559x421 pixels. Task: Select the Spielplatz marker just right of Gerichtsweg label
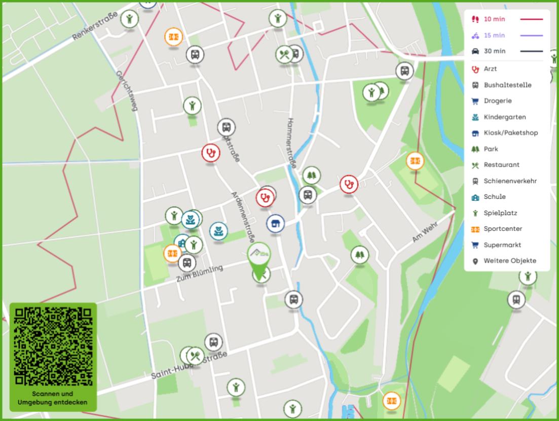pos(192,106)
